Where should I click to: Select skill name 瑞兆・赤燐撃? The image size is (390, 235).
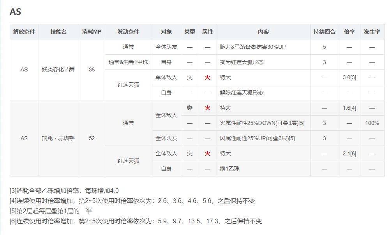coord(58,138)
